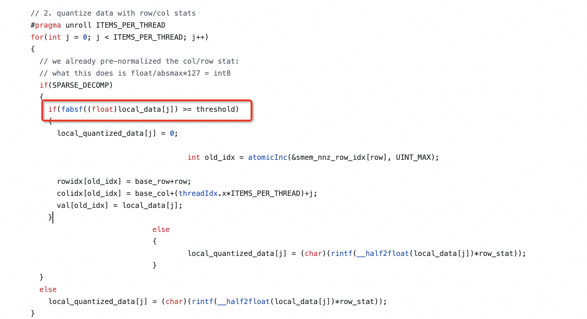
Task: Click the atomicInc function call
Action: [x=267, y=157]
